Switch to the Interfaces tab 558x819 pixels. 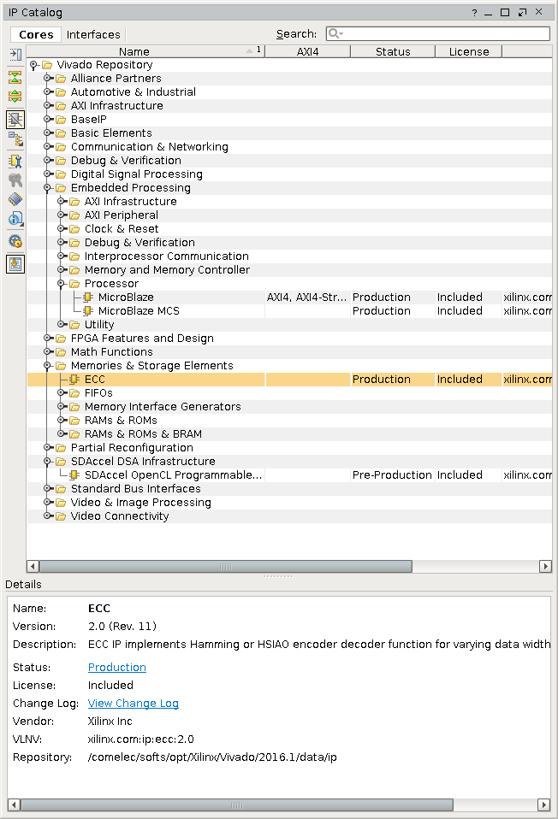[93, 34]
